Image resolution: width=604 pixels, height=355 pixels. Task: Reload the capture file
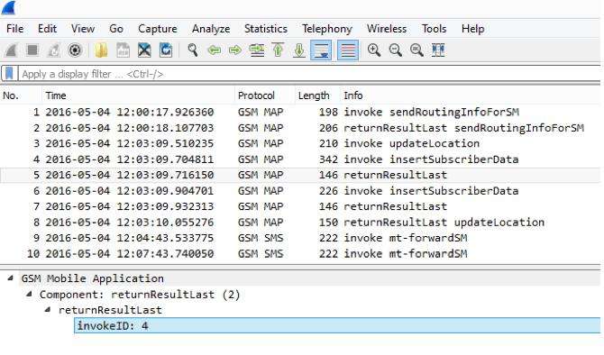tap(166, 50)
